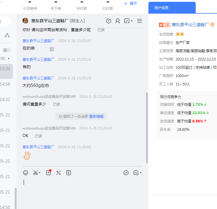Screen dimensions: 217x209
Task: Click the file upload icon with red dot
Action: (x=48, y=173)
